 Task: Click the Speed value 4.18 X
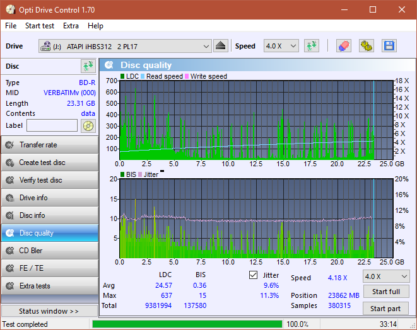click(338, 278)
